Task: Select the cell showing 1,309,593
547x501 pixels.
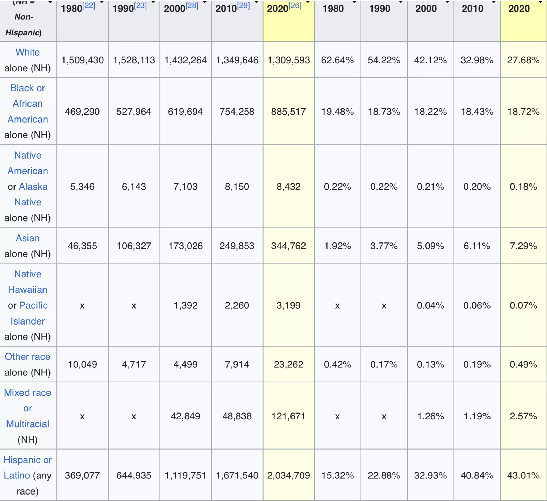Action: pyautogui.click(x=289, y=60)
